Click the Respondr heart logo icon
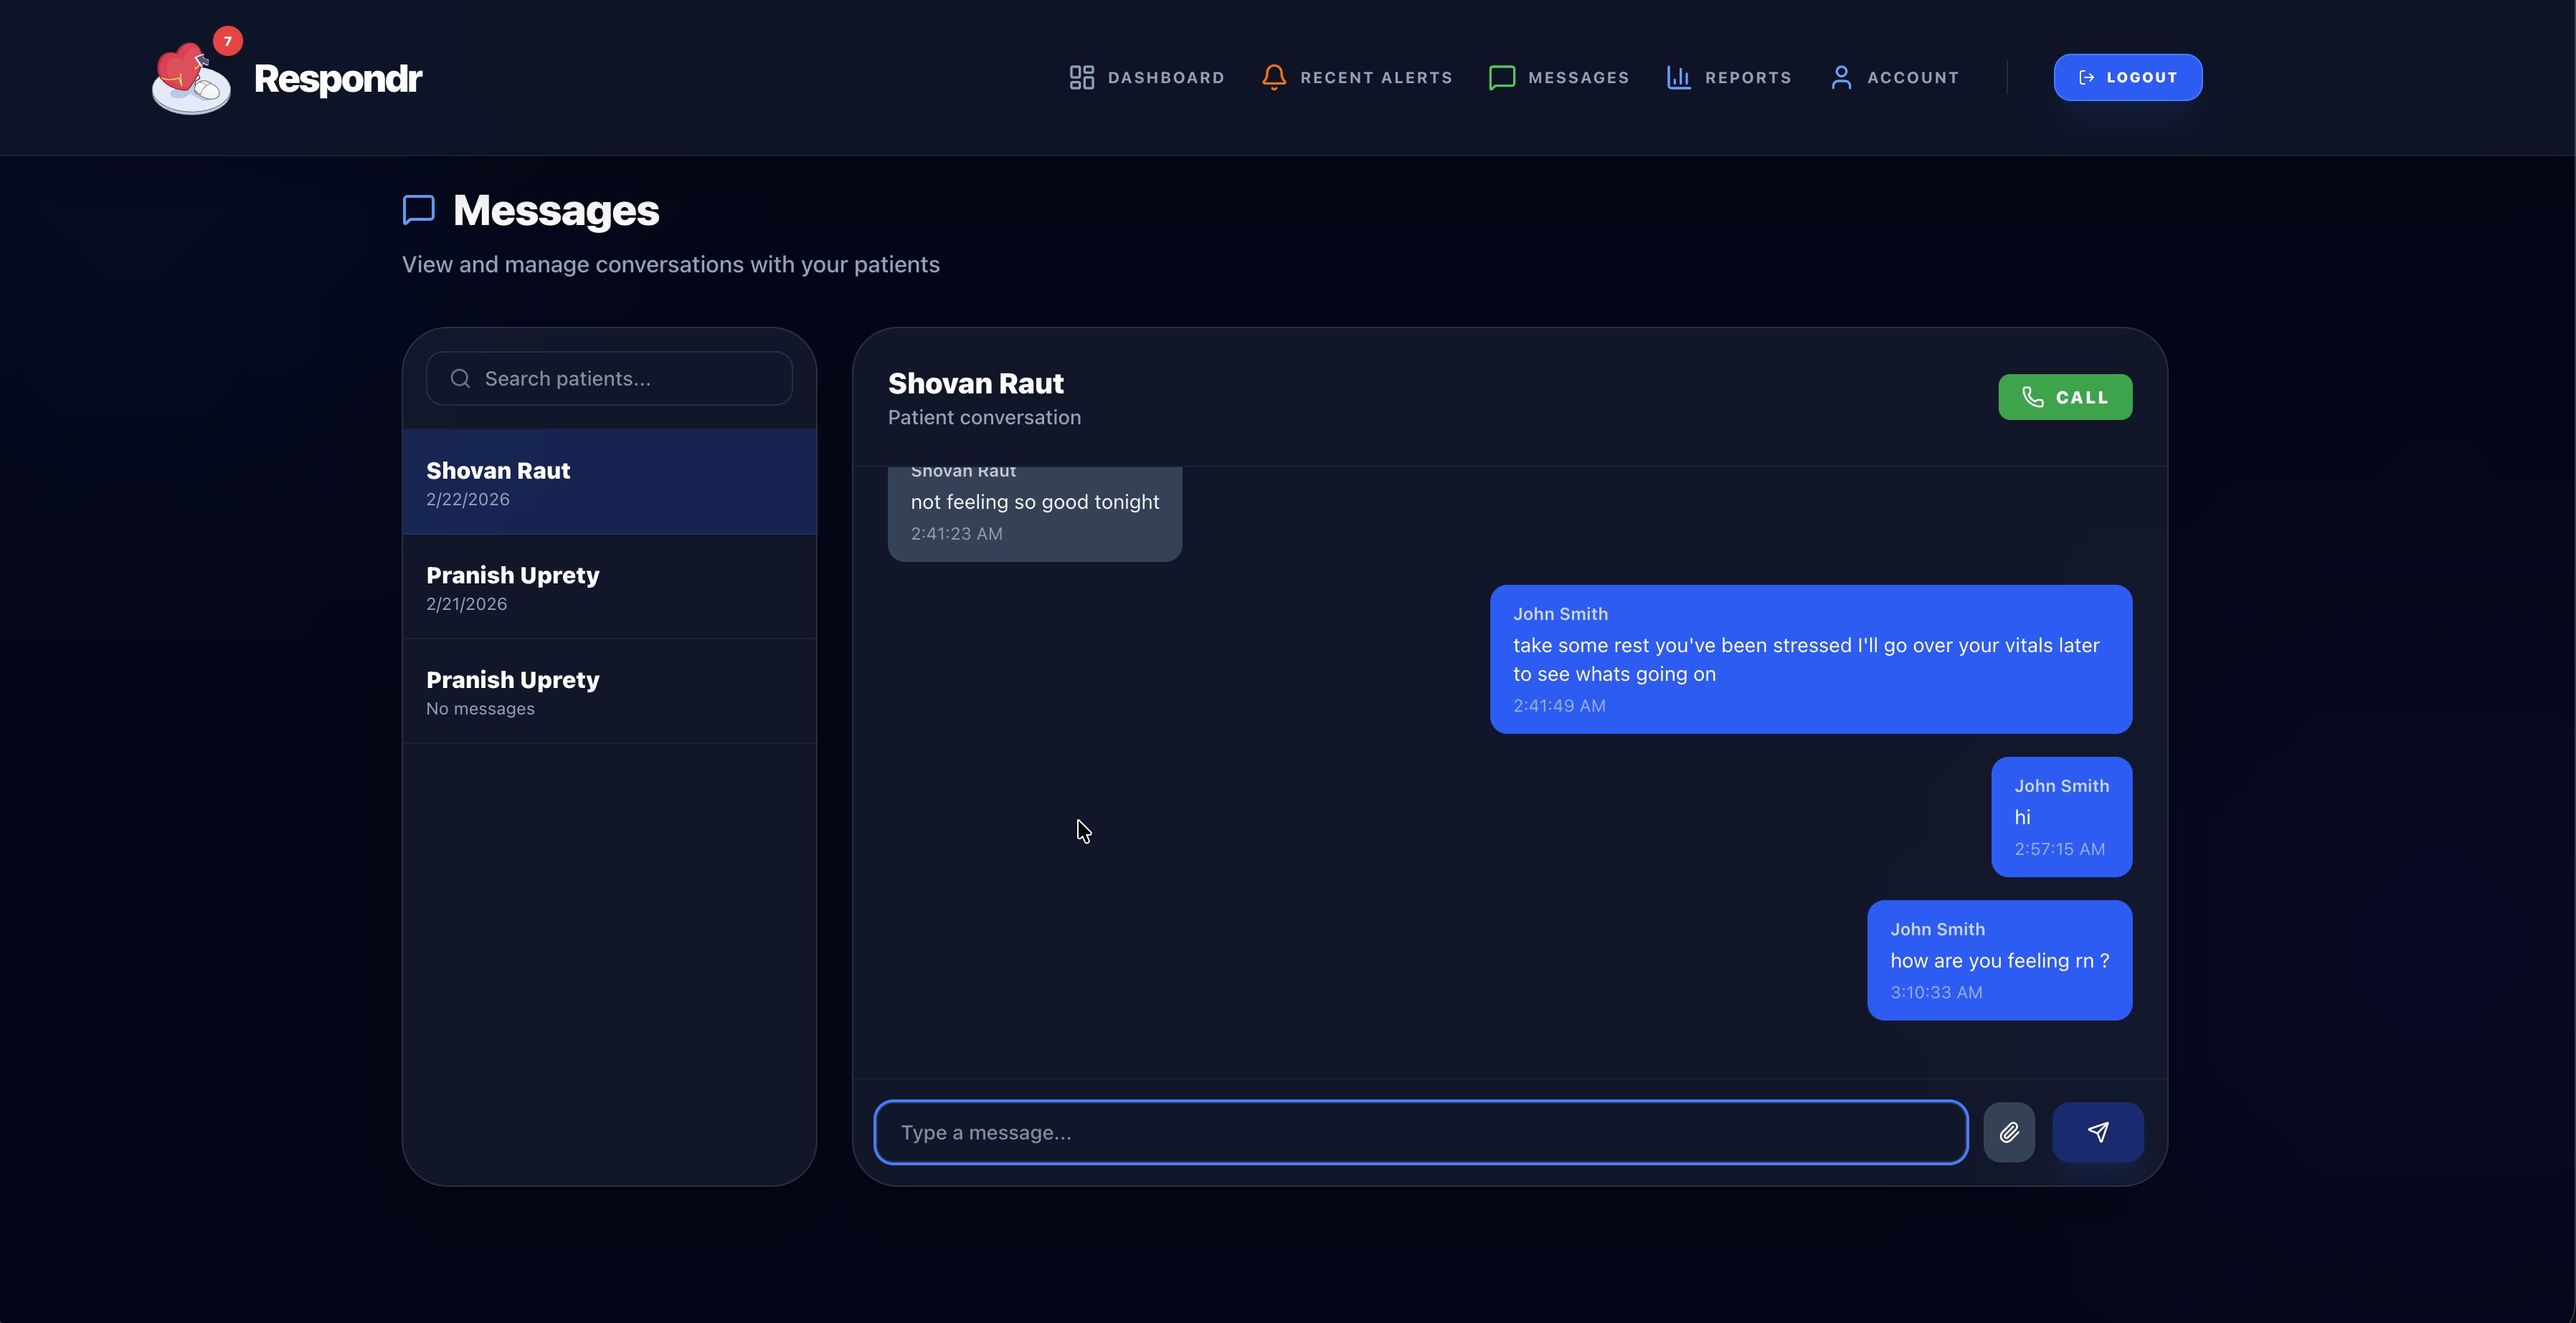 pos(190,81)
